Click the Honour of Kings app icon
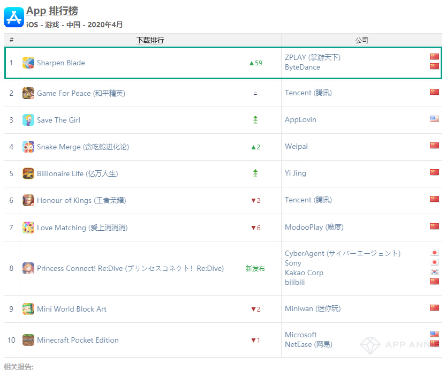 pyautogui.click(x=28, y=200)
